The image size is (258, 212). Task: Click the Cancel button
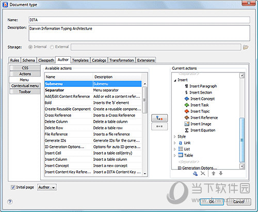point(239,202)
